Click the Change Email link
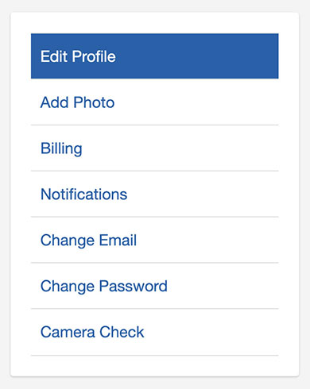 tap(155, 240)
